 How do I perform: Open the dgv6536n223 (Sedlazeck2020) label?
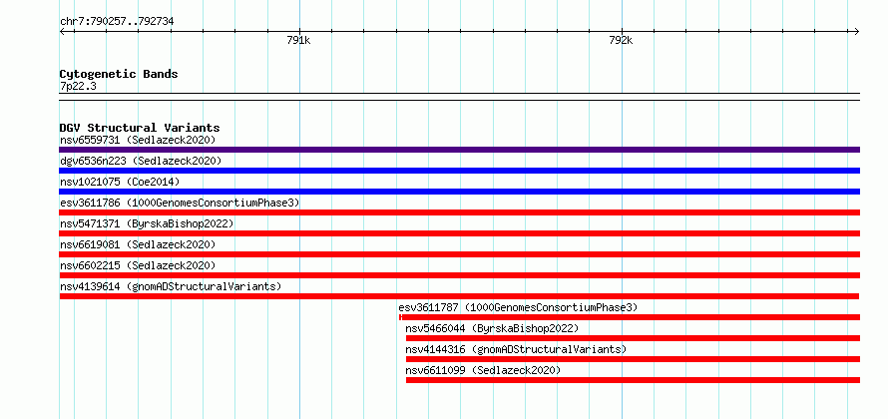141,161
